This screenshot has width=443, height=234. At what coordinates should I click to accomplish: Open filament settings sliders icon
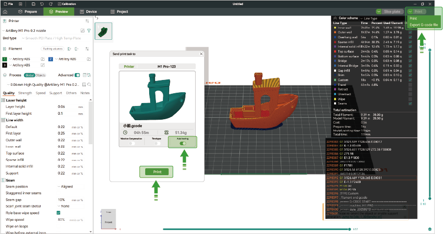coord(87,49)
